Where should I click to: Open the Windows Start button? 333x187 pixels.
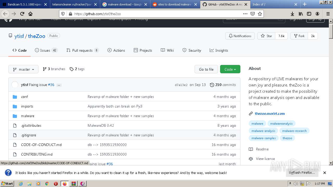click(7, 184)
